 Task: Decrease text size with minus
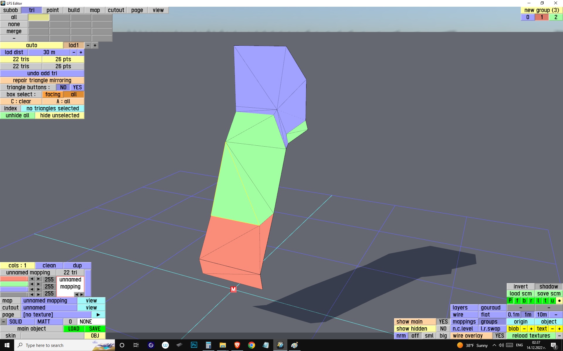click(x=552, y=329)
